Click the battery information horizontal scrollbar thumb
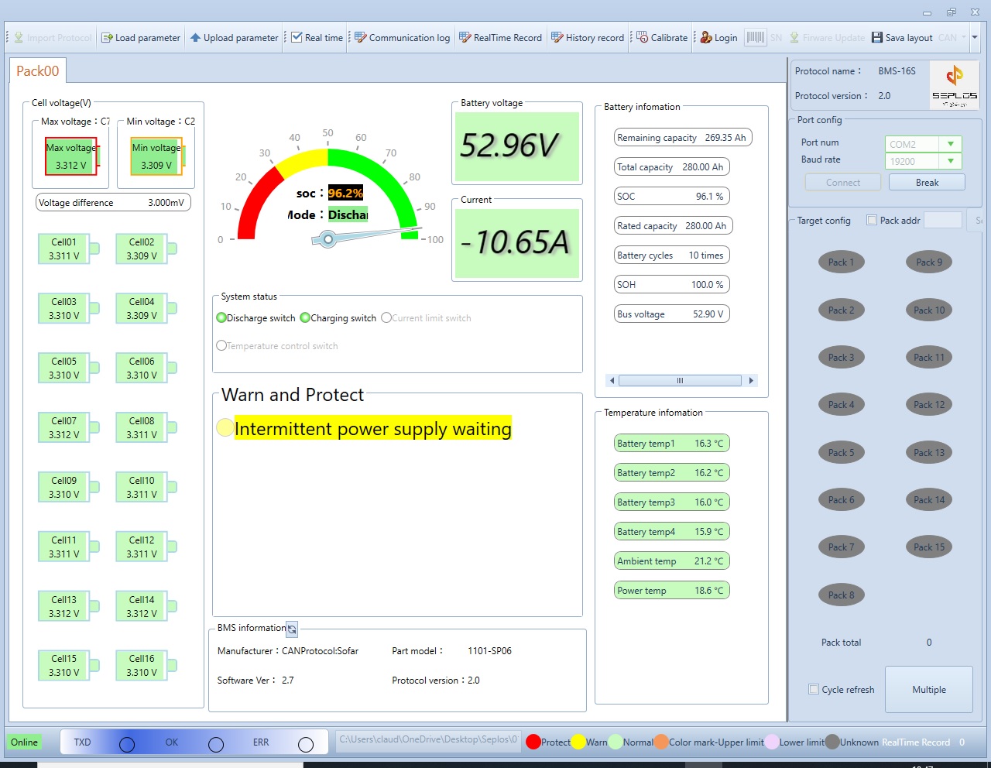991x768 pixels. click(681, 380)
